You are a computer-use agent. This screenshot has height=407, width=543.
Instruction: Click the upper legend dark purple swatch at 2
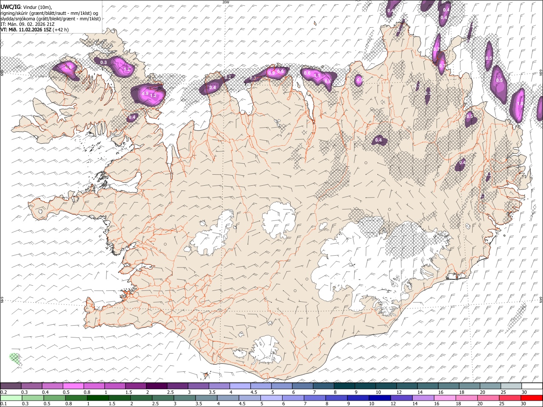click(156, 386)
